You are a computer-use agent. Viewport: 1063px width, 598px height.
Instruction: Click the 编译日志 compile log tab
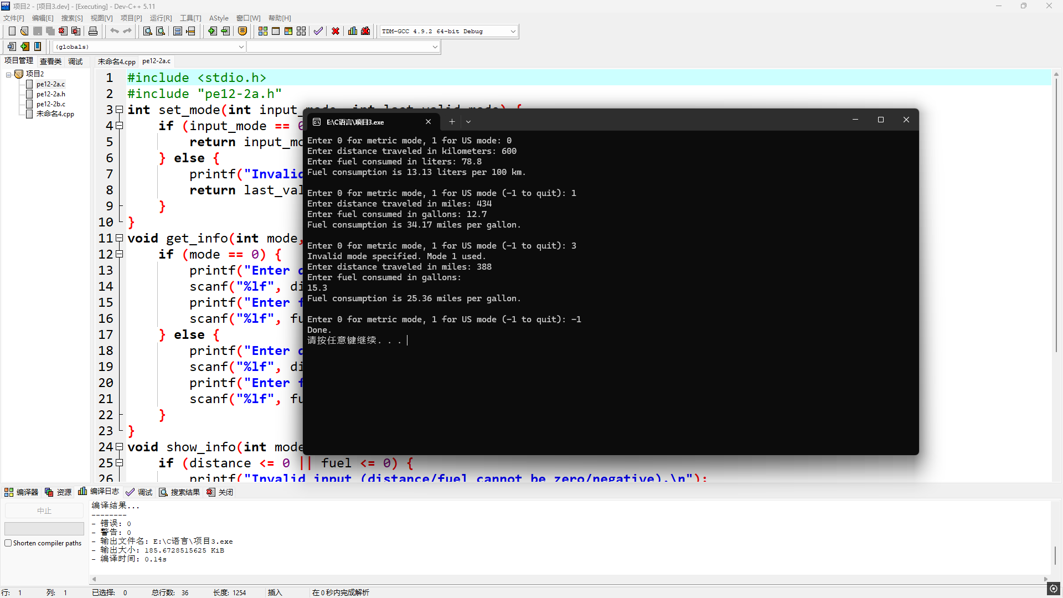[x=99, y=492]
